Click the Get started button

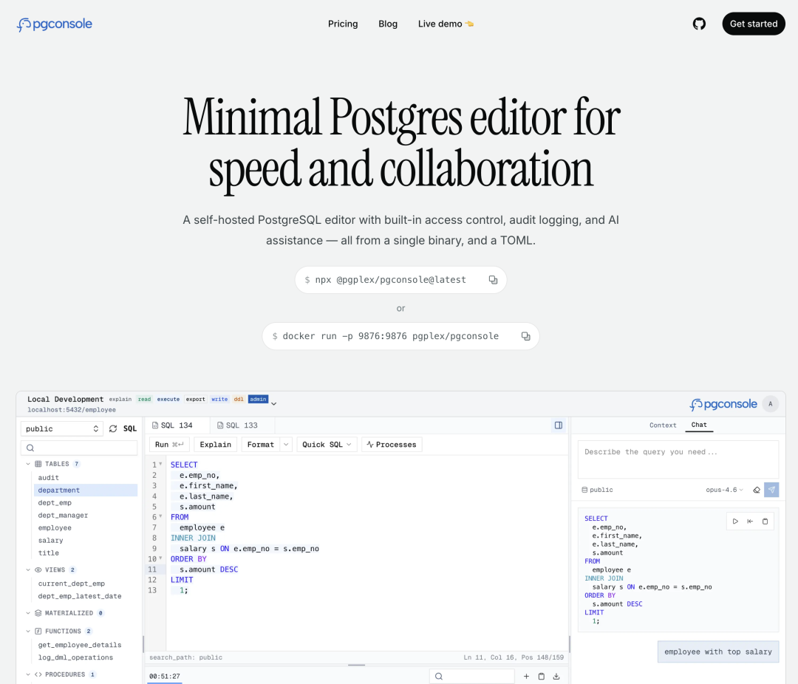pyautogui.click(x=754, y=24)
